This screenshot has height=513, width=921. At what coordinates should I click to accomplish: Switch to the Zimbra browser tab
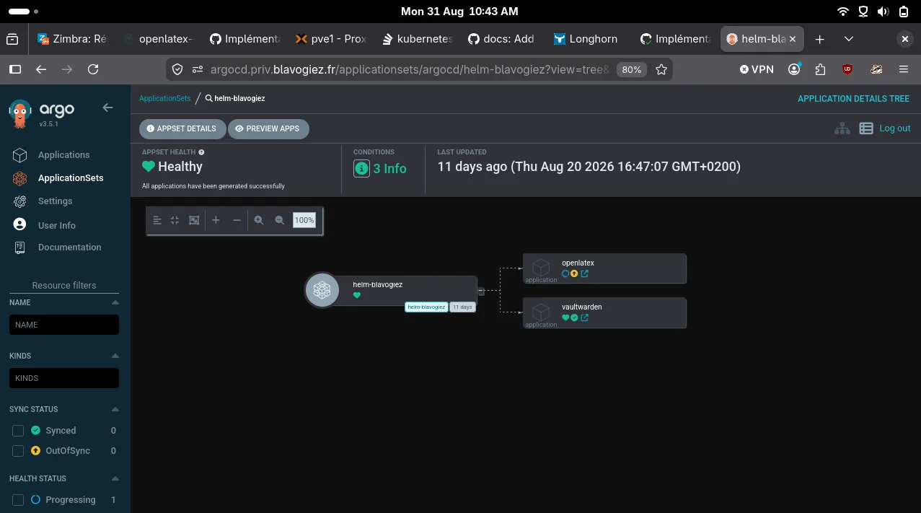pyautogui.click(x=74, y=39)
